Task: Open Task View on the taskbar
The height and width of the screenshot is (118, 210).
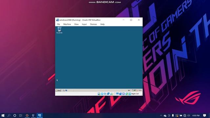Action: (x=21, y=115)
